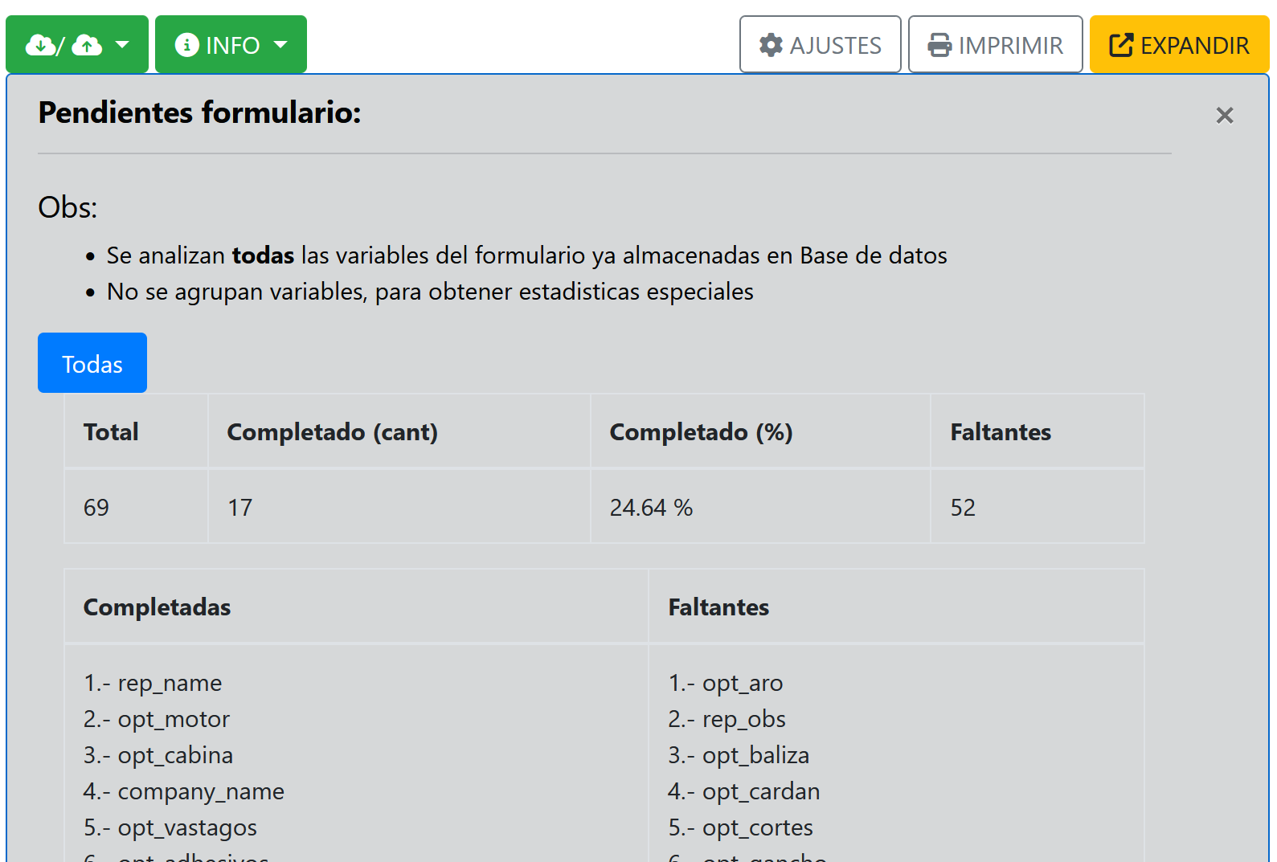Select the Todas tab
Image resolution: width=1277 pixels, height=862 pixels.
92,364
